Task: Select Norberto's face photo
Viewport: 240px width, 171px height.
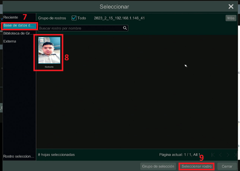Action: [x=49, y=51]
